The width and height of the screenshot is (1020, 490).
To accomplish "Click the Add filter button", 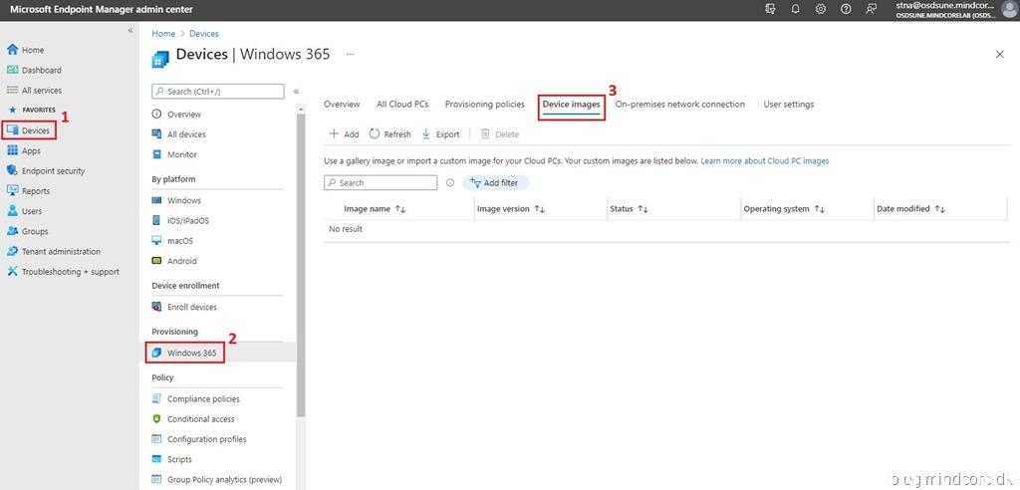I will (495, 183).
